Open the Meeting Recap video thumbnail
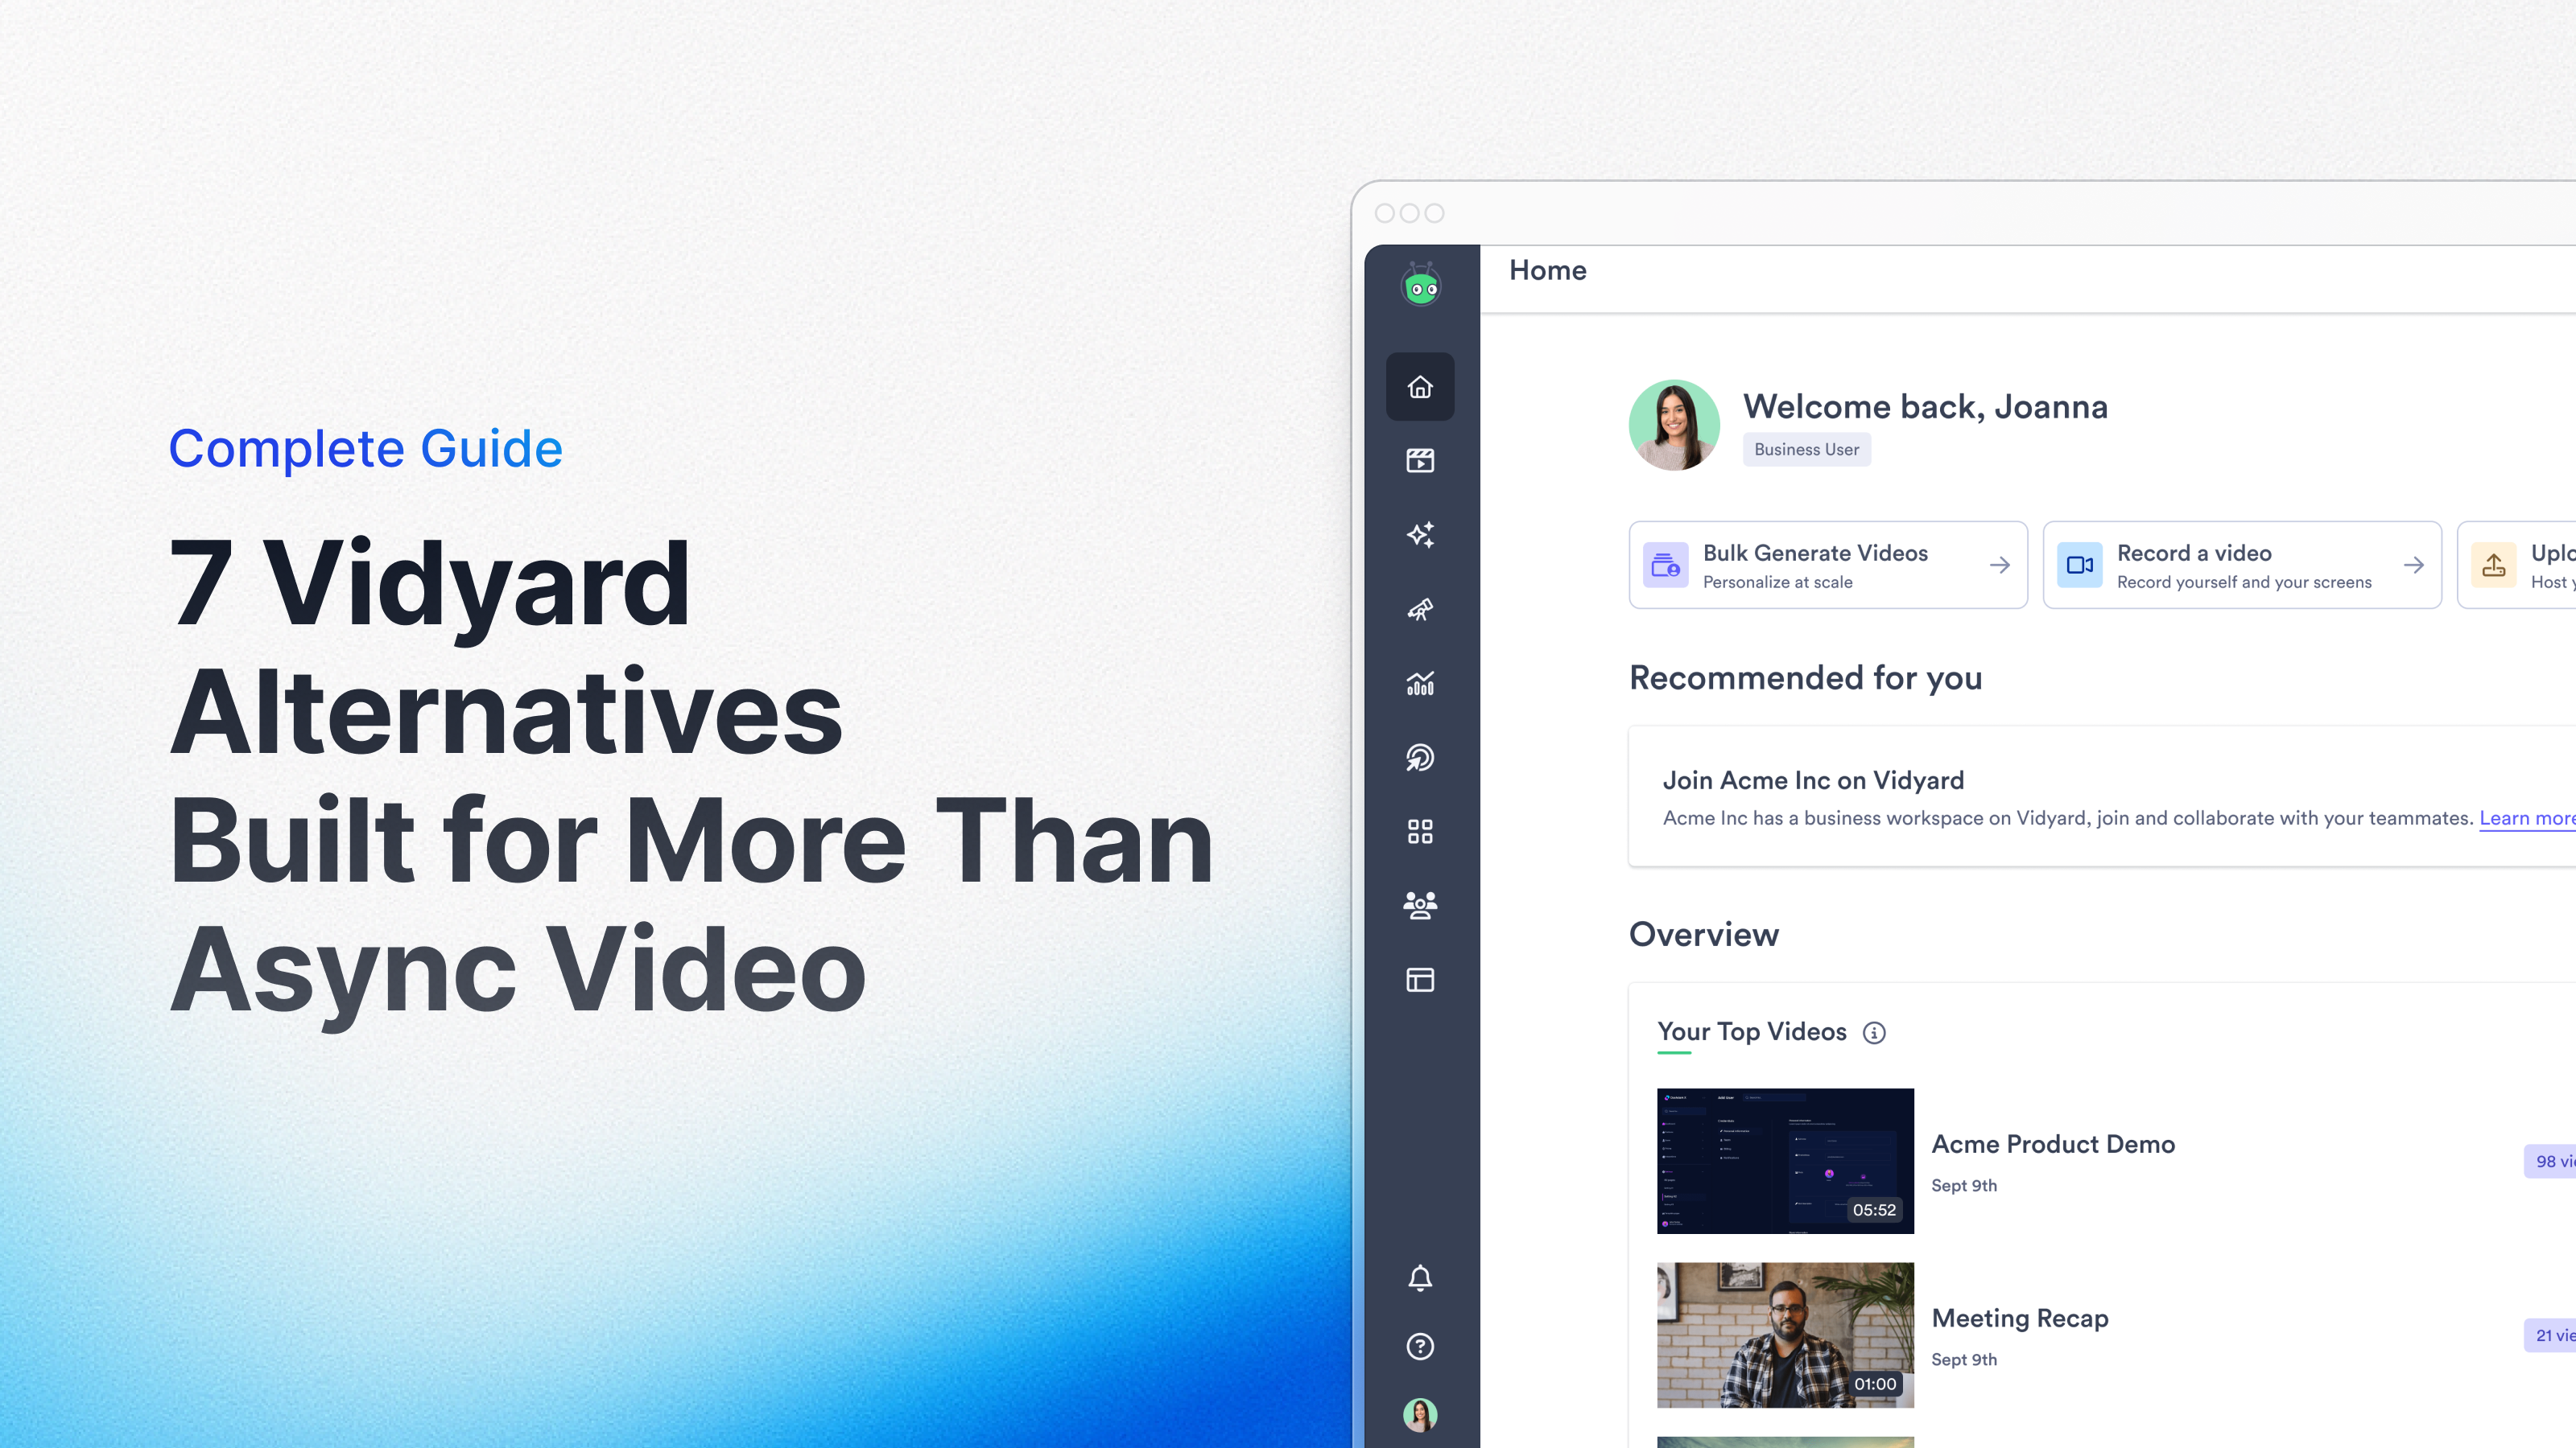Viewport: 2576px width, 1448px height. point(1785,1334)
